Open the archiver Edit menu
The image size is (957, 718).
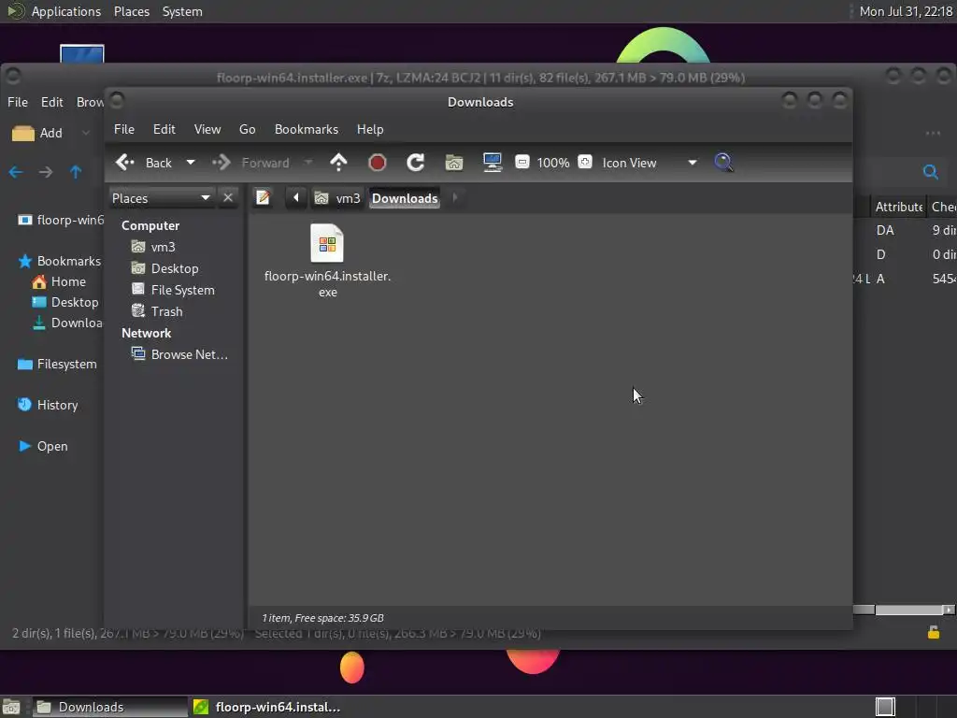[52, 102]
